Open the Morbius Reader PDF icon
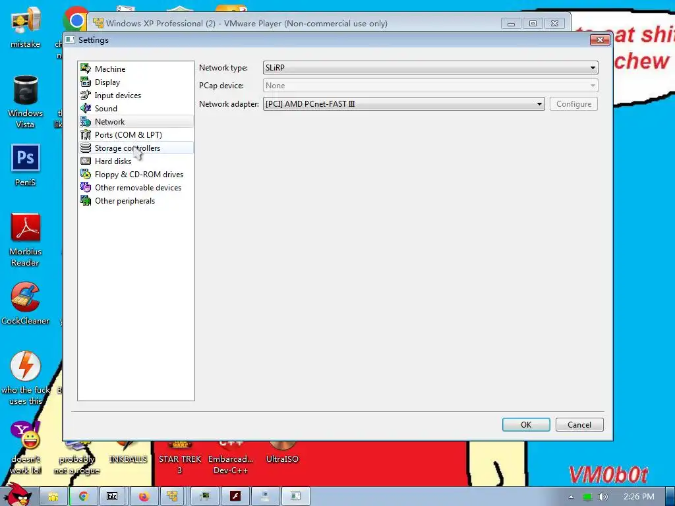The width and height of the screenshot is (675, 506). (26, 239)
